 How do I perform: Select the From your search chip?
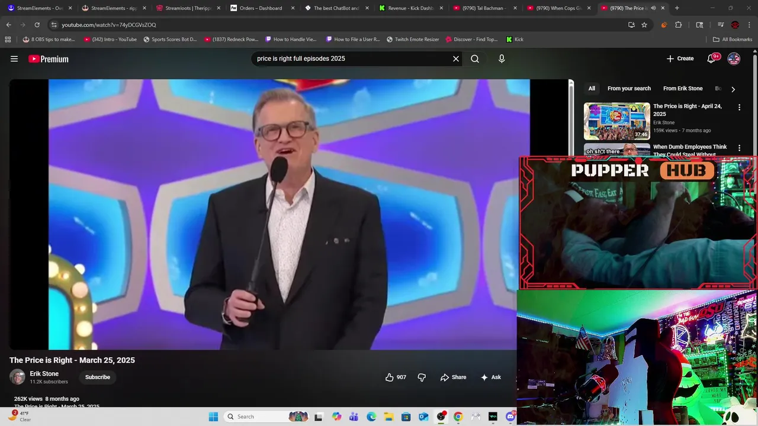click(629, 88)
